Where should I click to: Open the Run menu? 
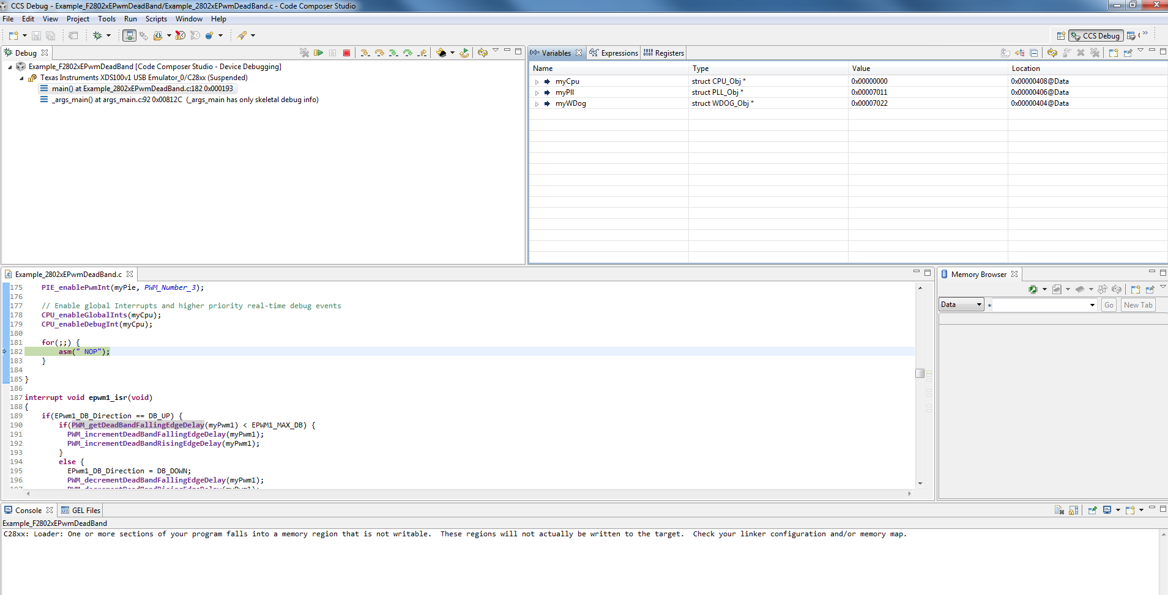click(x=130, y=19)
